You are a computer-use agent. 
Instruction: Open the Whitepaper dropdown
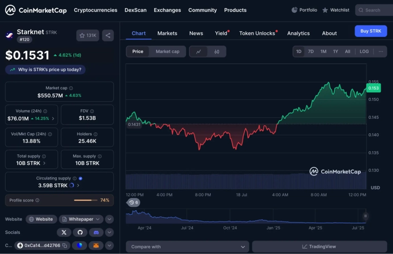(x=81, y=219)
